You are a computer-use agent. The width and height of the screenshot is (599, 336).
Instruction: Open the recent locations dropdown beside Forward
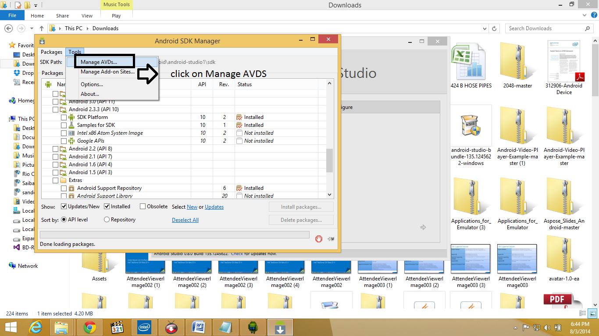(32, 28)
